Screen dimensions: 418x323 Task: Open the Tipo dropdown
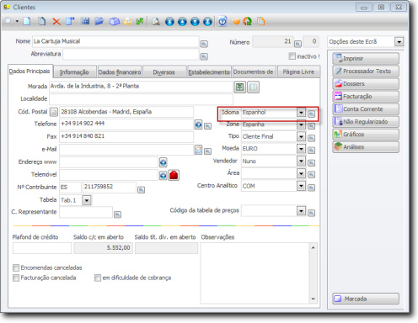click(x=301, y=137)
